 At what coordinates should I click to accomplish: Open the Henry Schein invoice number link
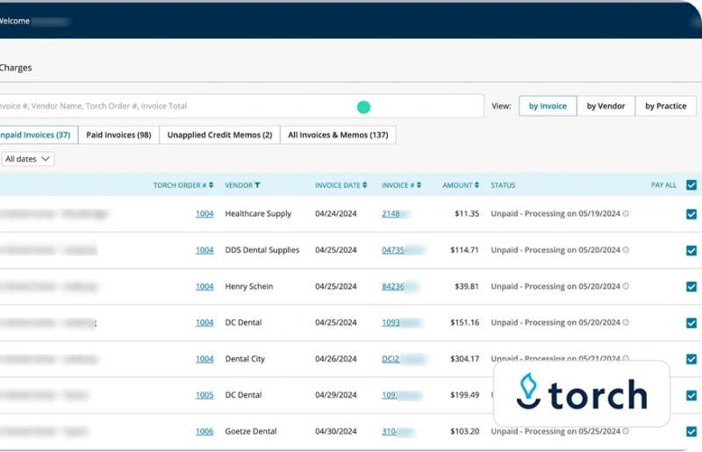click(x=393, y=287)
